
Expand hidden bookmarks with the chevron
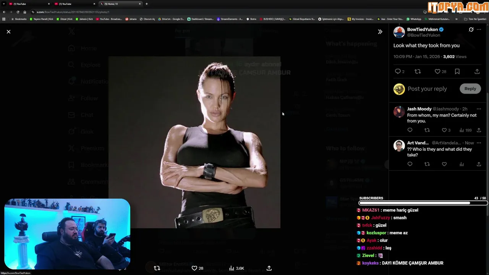coord(456,19)
